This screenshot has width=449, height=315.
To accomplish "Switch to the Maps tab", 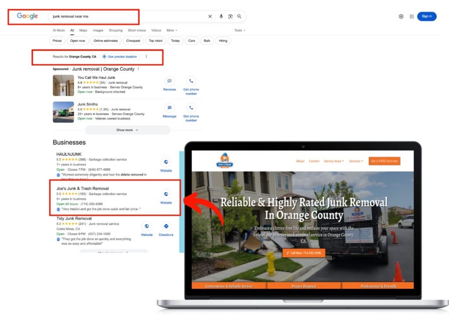I will tap(83, 30).
